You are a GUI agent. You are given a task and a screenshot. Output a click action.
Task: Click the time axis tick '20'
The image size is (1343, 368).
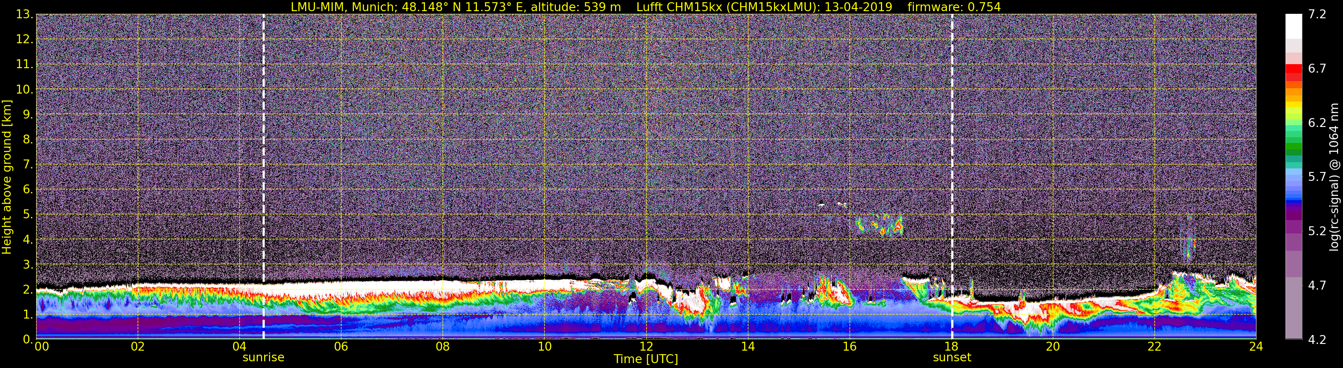click(x=1053, y=347)
